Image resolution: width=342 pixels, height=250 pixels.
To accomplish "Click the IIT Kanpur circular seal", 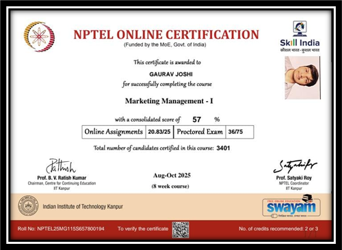I will [x=28, y=206].
